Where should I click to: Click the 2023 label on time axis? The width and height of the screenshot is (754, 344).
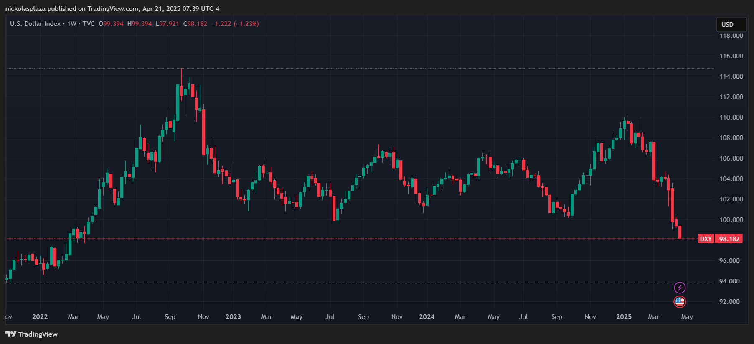[x=233, y=317]
